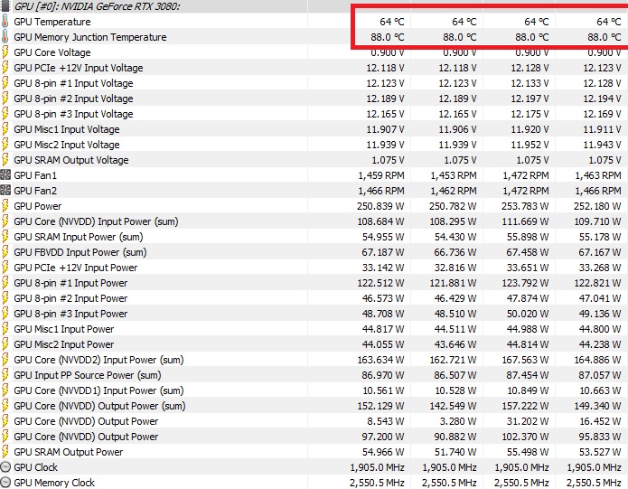Click the fan icon beside GPU Fan1
Viewport: 628px width, 489px height.
pos(5,175)
